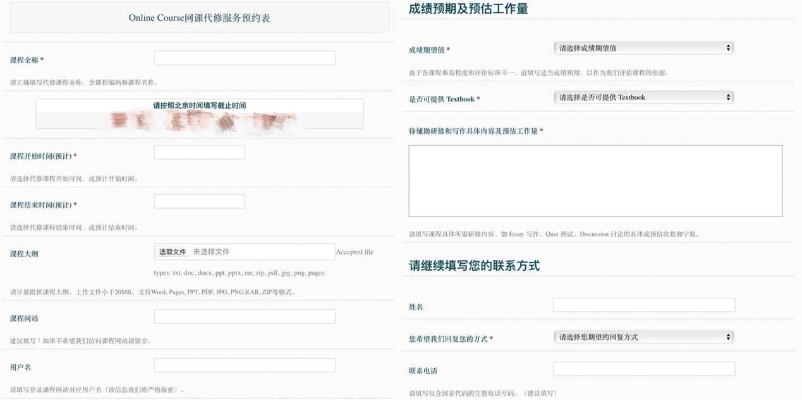Click inside the 课程网站 input box

click(x=243, y=315)
